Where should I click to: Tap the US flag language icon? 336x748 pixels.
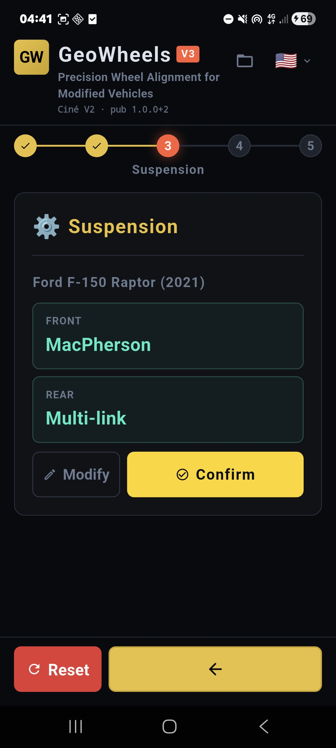point(286,61)
